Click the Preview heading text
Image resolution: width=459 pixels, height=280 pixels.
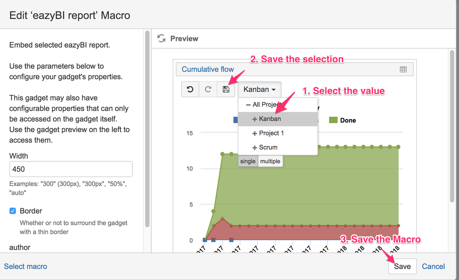pyautogui.click(x=184, y=39)
